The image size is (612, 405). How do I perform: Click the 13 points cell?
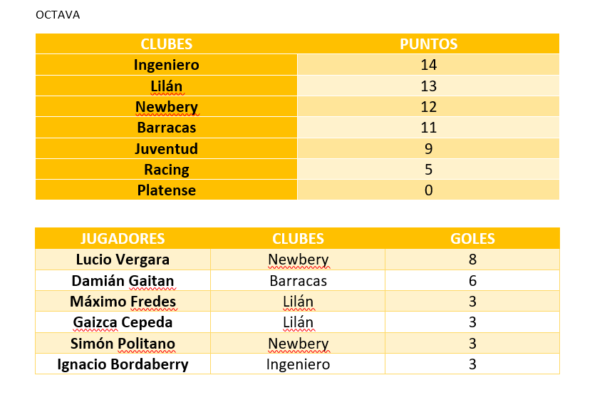point(428,86)
